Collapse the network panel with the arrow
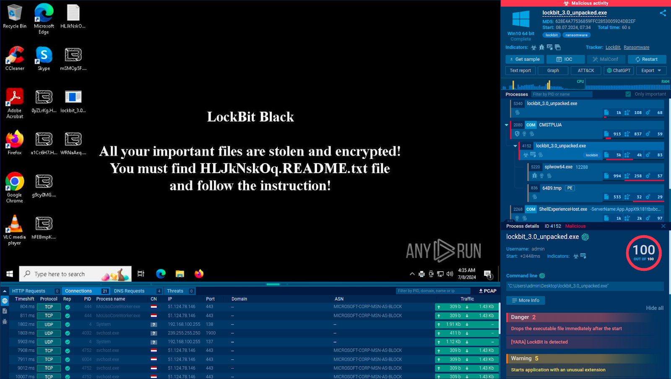The width and height of the screenshot is (671, 379). [5, 291]
